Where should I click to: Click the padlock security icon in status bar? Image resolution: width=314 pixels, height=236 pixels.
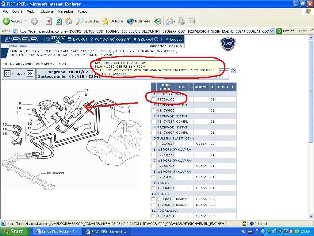click(x=244, y=223)
